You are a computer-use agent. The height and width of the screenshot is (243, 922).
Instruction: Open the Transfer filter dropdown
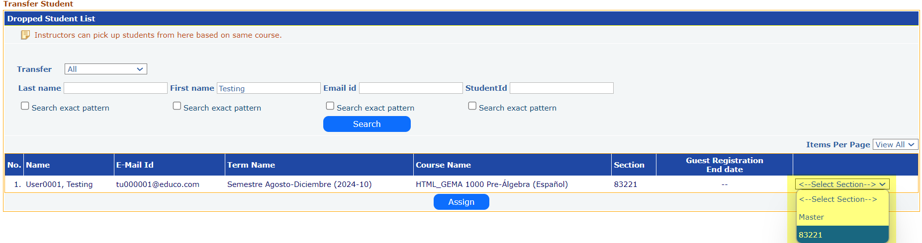coord(105,69)
